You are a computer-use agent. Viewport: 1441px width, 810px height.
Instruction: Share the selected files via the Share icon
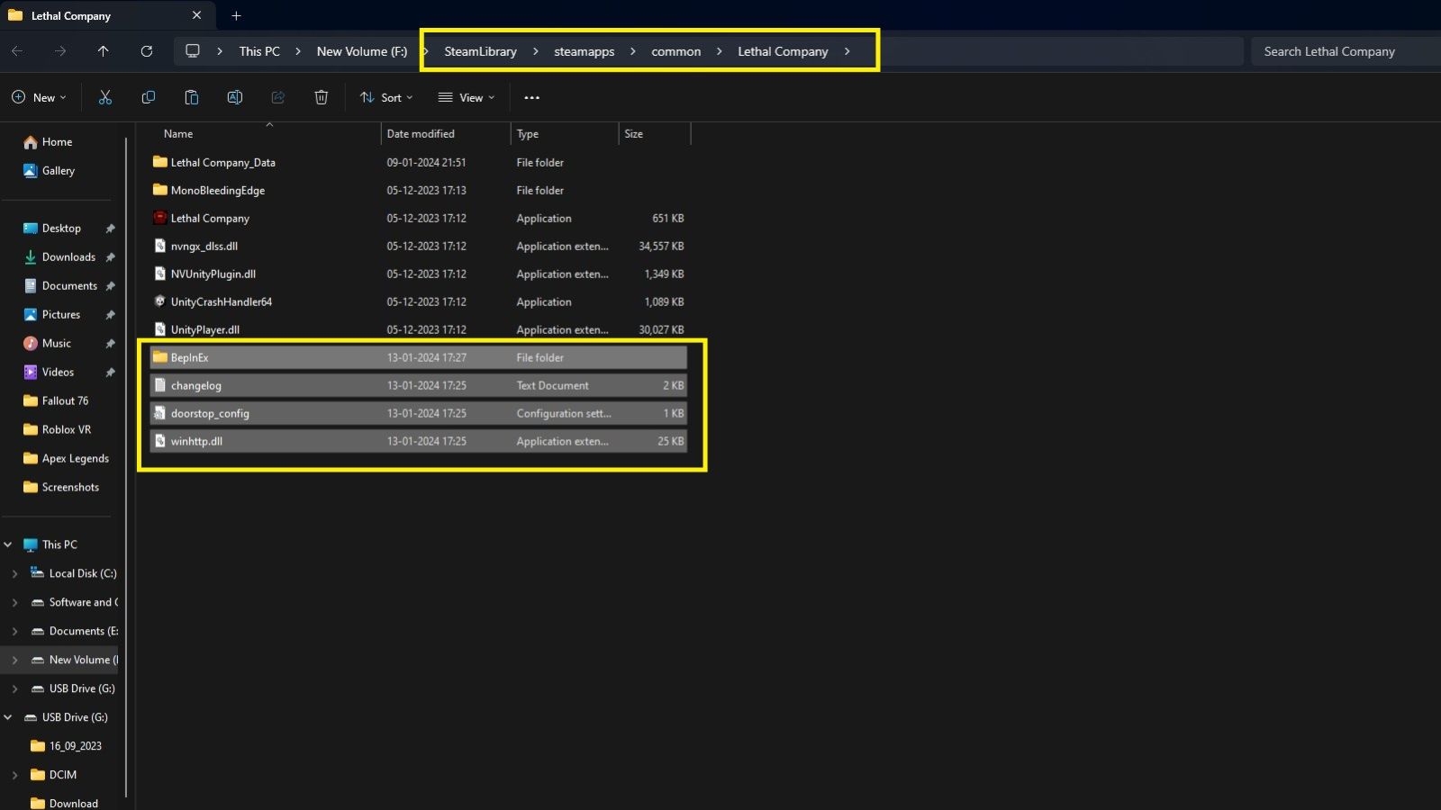(x=277, y=97)
